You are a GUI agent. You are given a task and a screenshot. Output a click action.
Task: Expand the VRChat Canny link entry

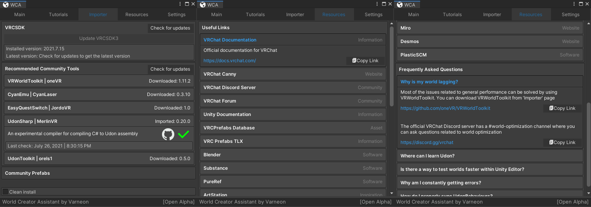click(x=293, y=74)
